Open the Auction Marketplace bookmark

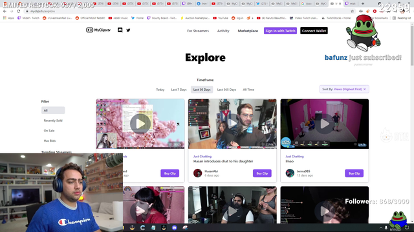195,18
